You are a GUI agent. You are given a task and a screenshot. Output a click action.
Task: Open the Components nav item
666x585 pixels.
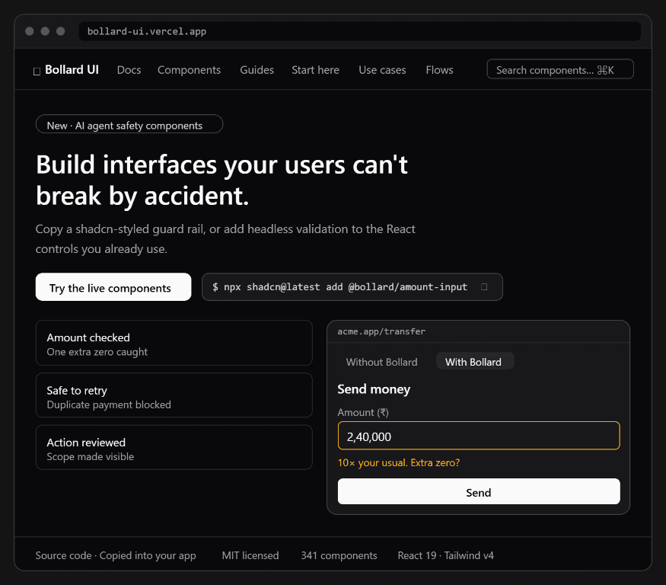[x=189, y=70]
